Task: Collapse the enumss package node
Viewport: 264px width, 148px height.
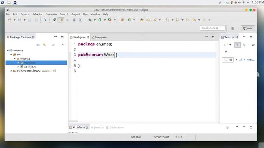Action: point(15,59)
